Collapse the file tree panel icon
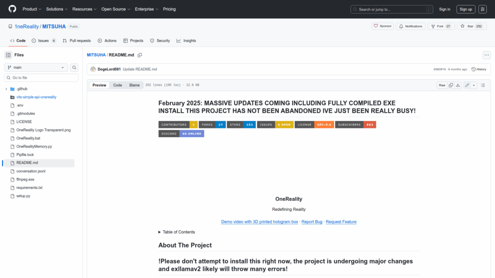The height and width of the screenshot is (278, 495). pyautogui.click(x=8, y=55)
